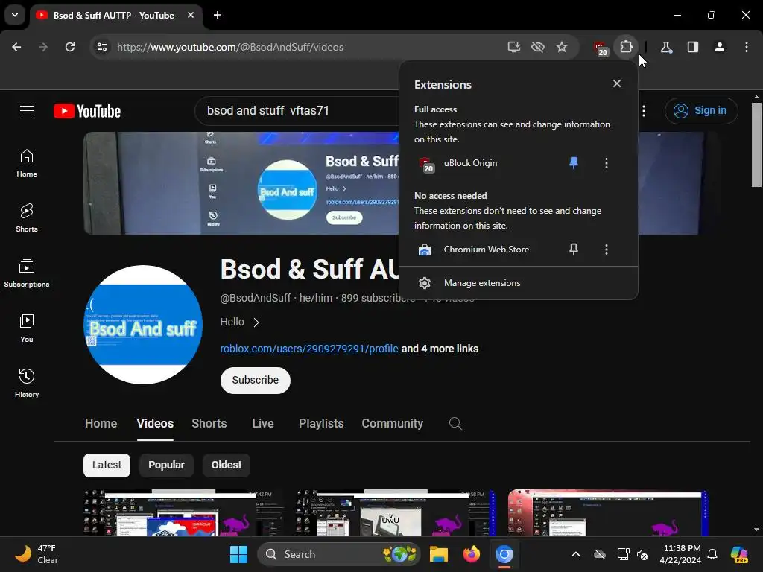Close the Bsod & Suff YouTube tab
Screen dimensions: 763x572
[x=191, y=15]
